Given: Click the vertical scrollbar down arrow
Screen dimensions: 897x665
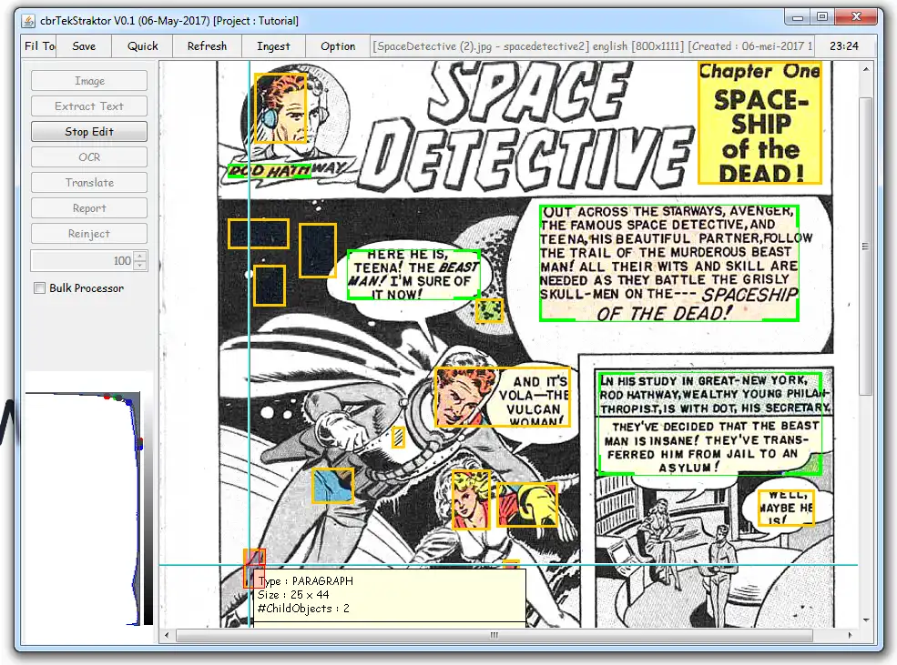Looking at the screenshot, I should point(866,620).
